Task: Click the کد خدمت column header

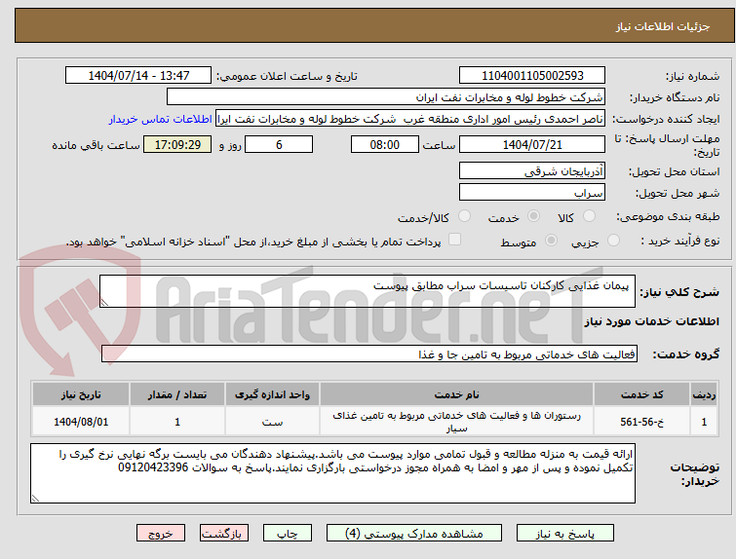Action: [x=641, y=394]
